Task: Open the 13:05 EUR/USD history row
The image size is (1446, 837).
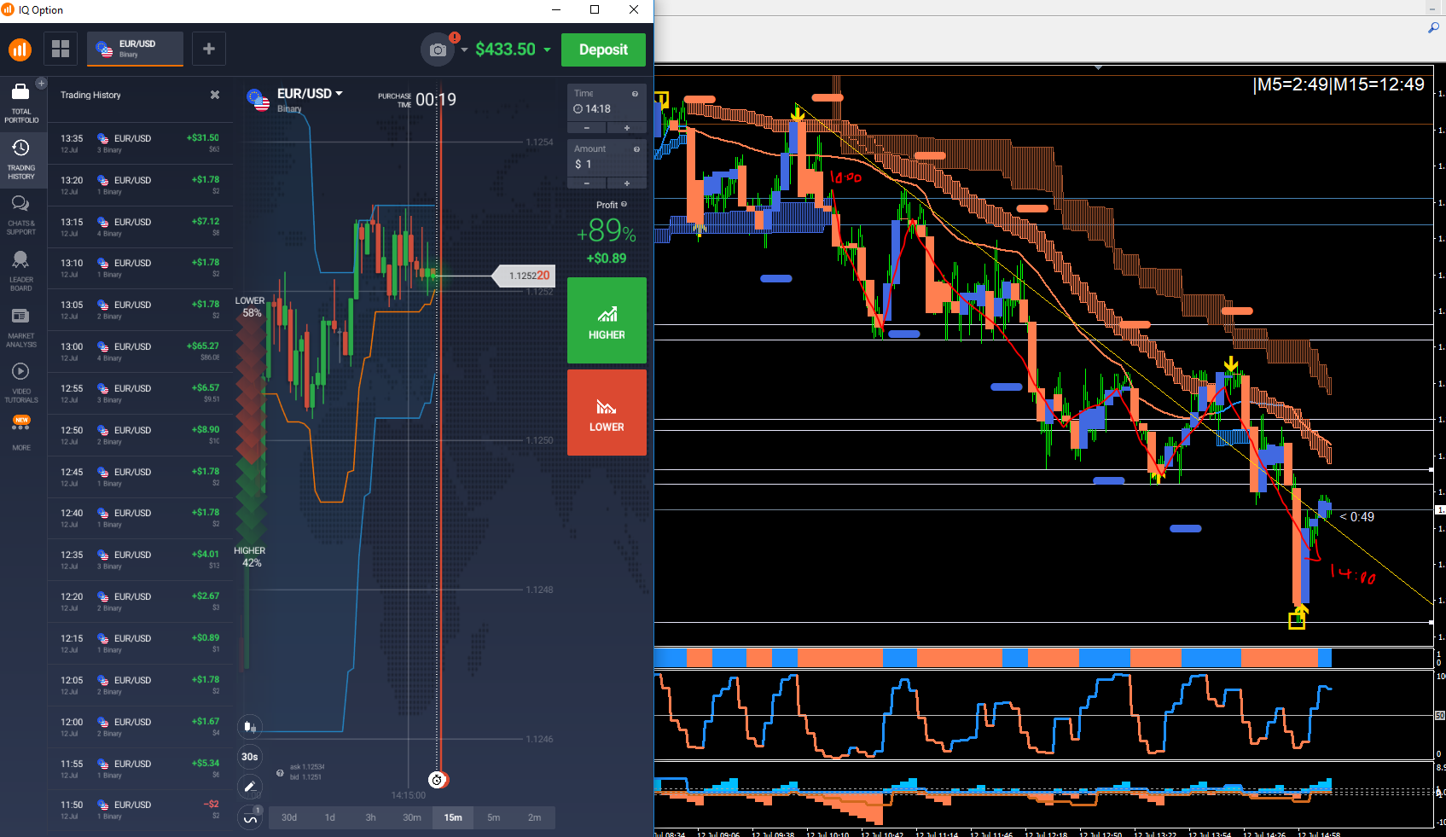Action: 140,310
